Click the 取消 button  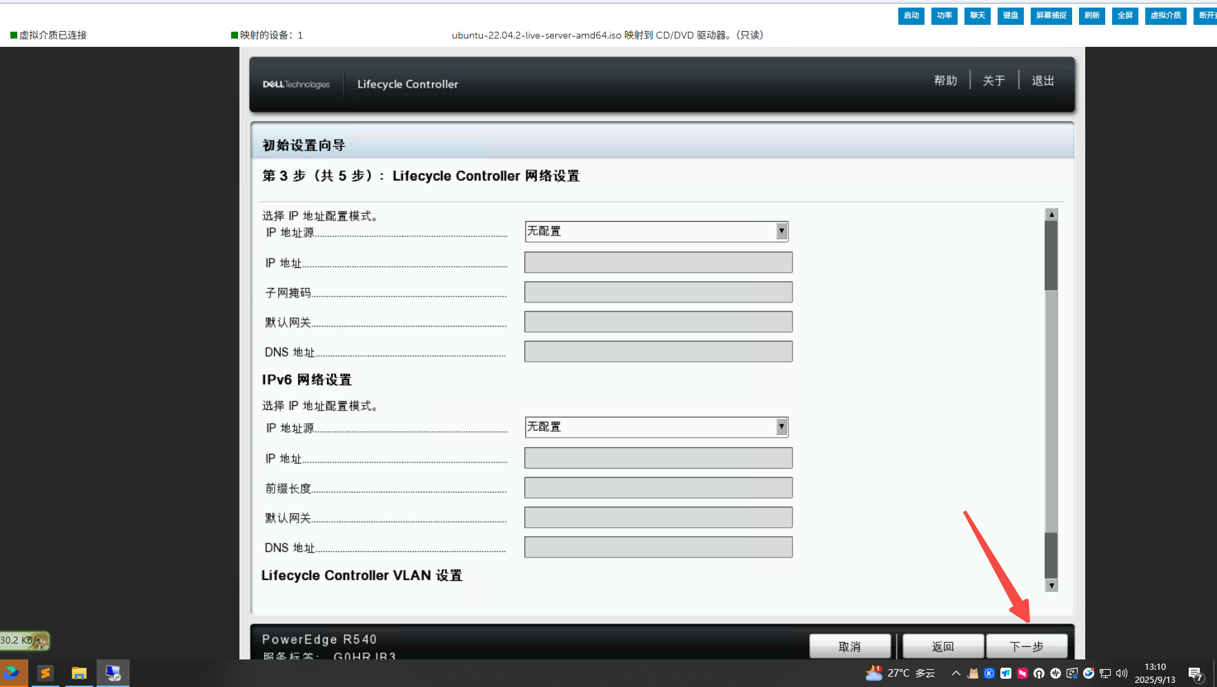coord(849,646)
